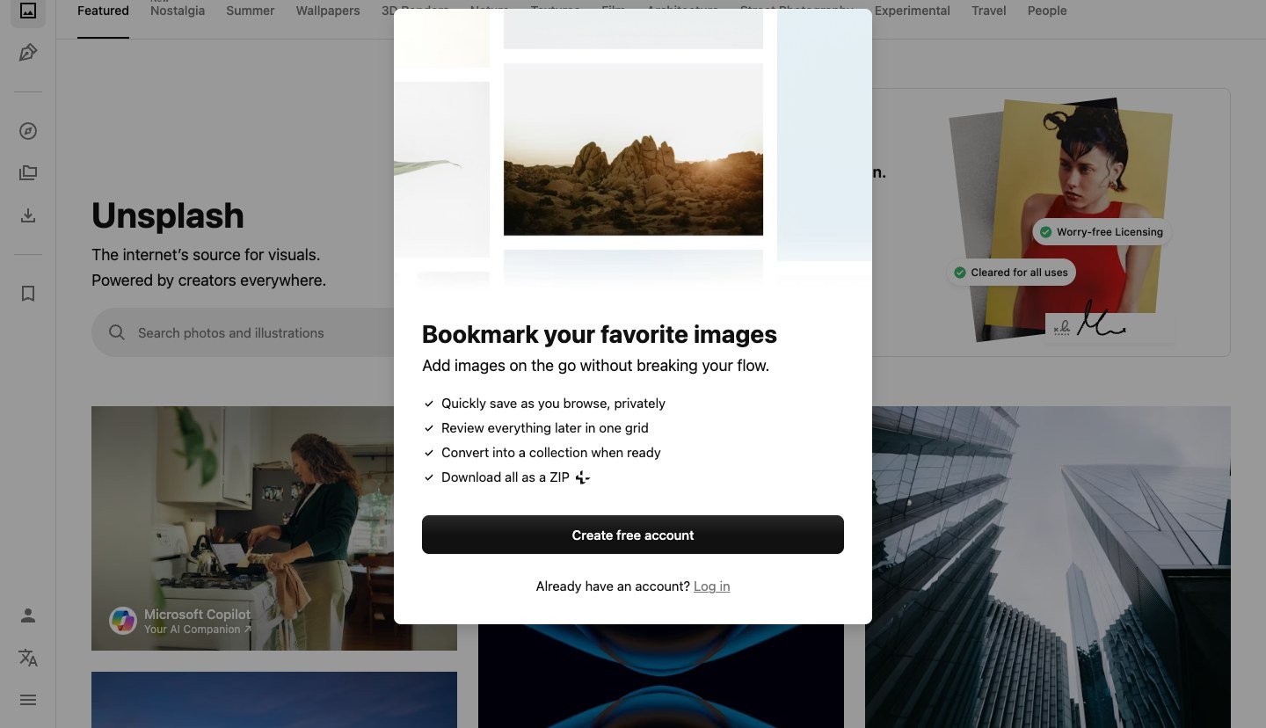Click the Unsplash+ icon beside Download all as ZIP
Image resolution: width=1266 pixels, height=728 pixels.
(582, 477)
